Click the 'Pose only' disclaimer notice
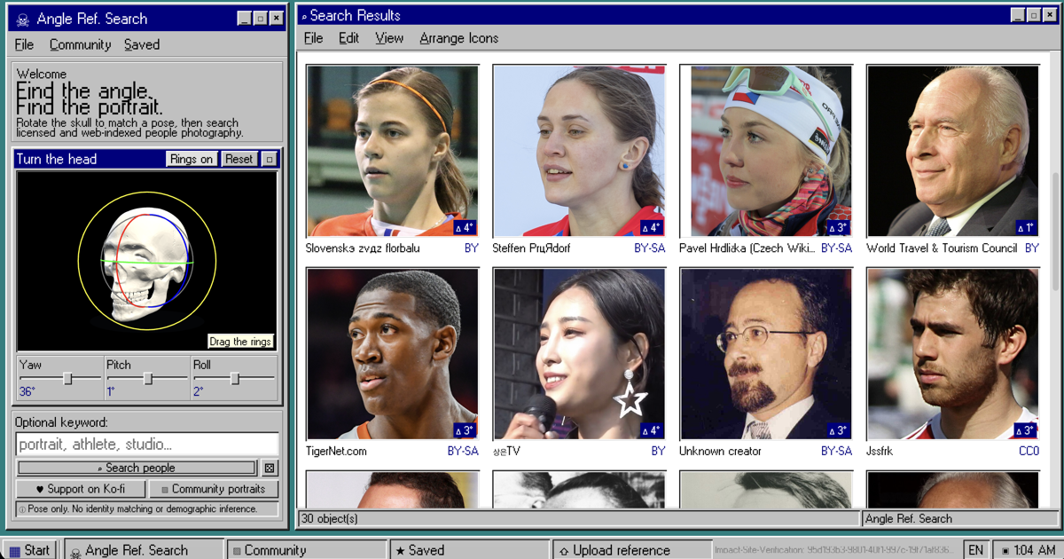 point(147,509)
